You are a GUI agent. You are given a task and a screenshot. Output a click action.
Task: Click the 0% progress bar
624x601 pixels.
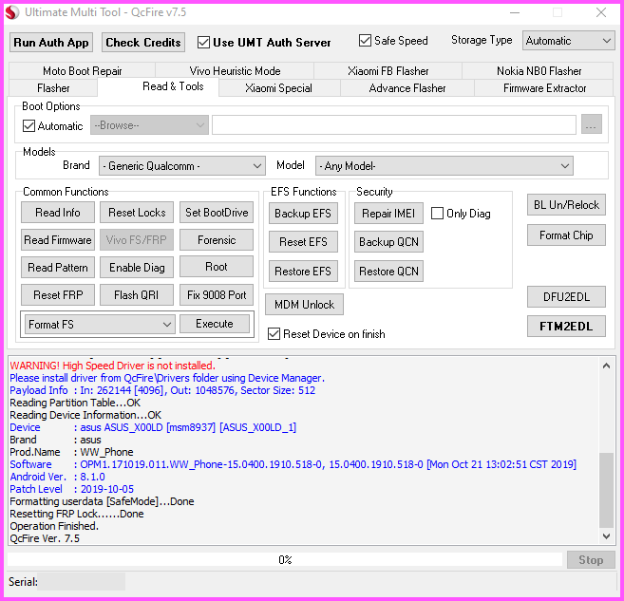tap(285, 559)
